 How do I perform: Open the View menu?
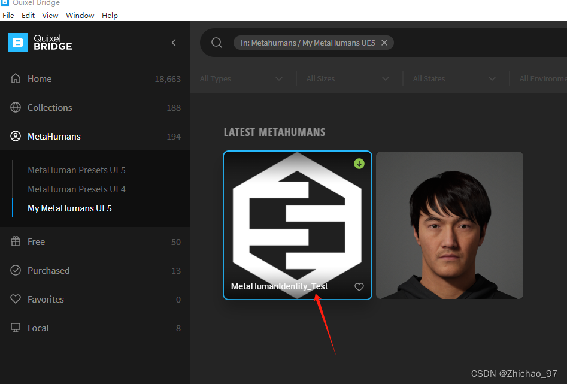coord(50,15)
